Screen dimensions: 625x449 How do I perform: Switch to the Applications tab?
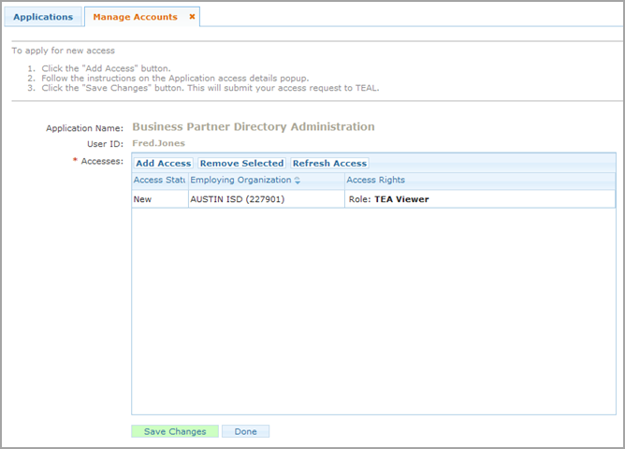click(43, 17)
